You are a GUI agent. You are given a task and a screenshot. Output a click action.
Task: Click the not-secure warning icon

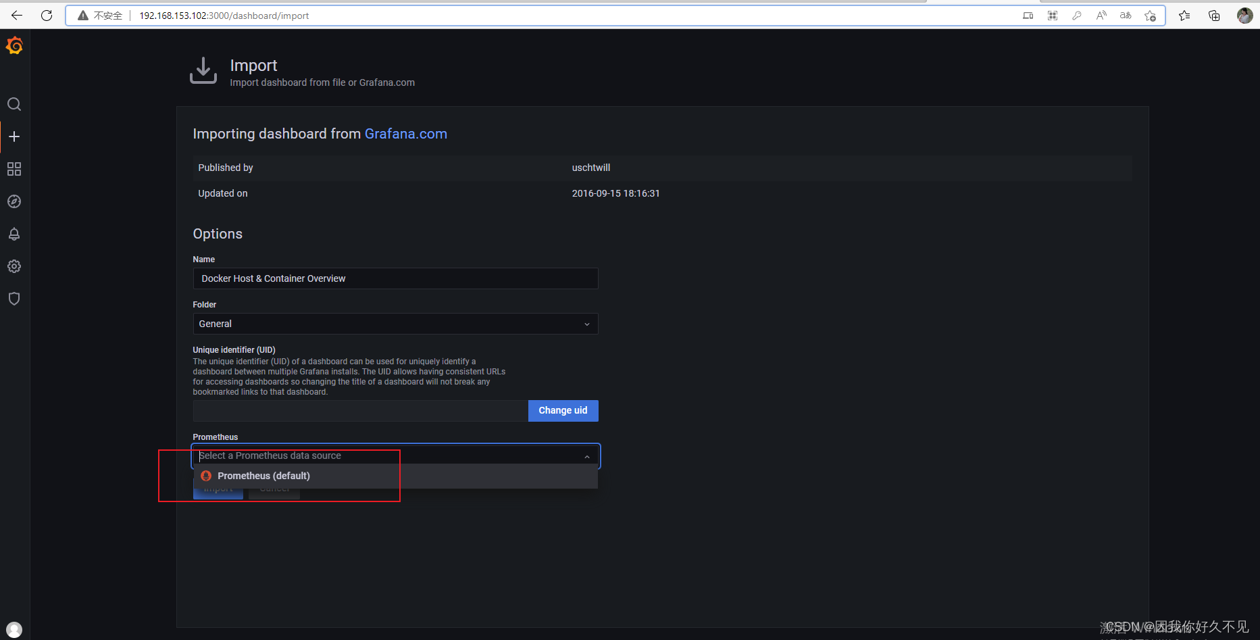coord(83,16)
